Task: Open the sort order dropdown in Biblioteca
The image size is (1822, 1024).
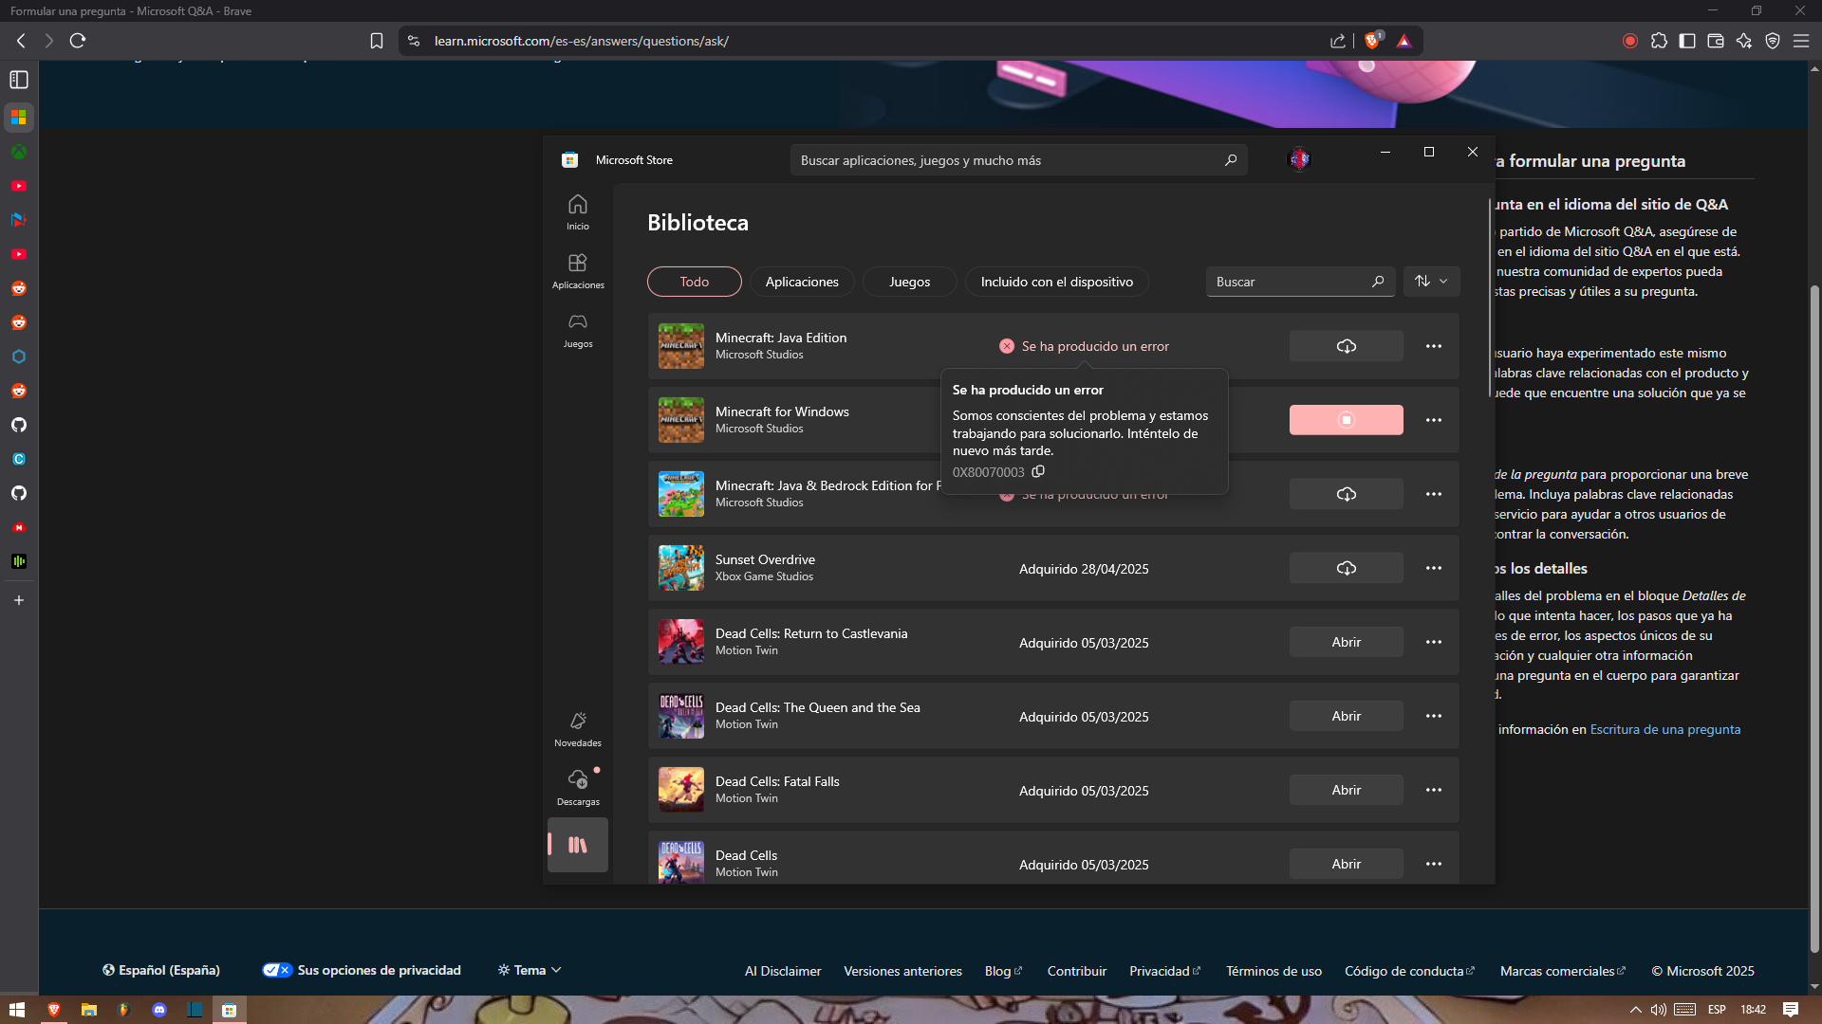Action: [1431, 282]
